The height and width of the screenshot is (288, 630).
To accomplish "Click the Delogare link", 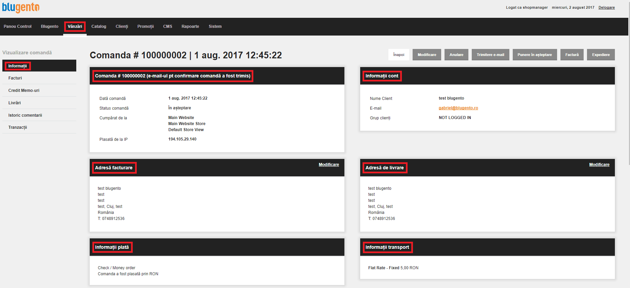I will click(x=606, y=7).
